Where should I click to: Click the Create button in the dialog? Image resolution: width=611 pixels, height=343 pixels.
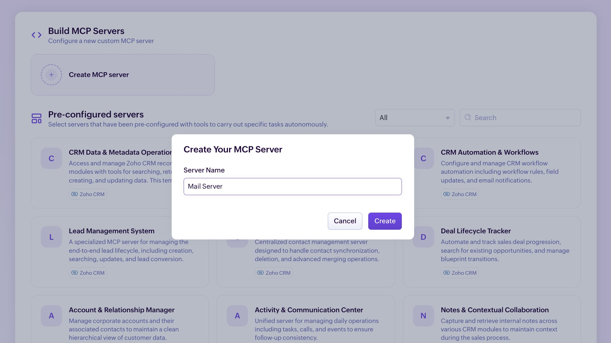pos(385,221)
